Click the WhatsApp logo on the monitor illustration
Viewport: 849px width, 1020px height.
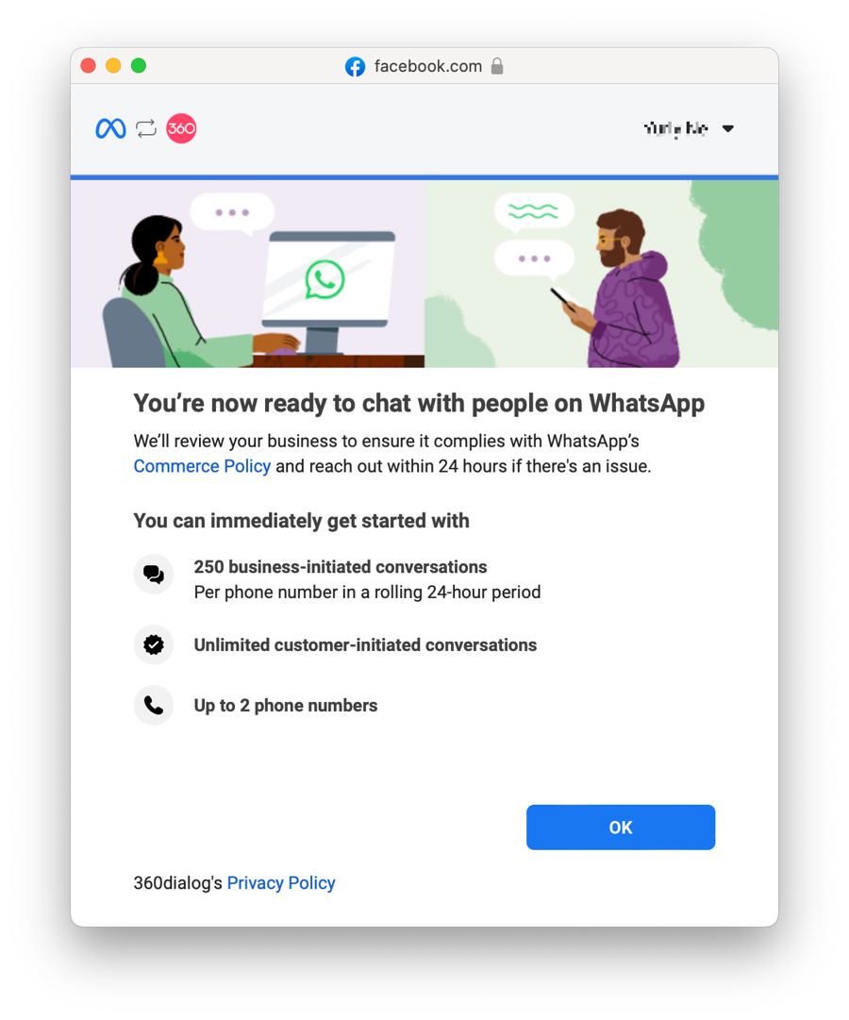[x=325, y=279]
